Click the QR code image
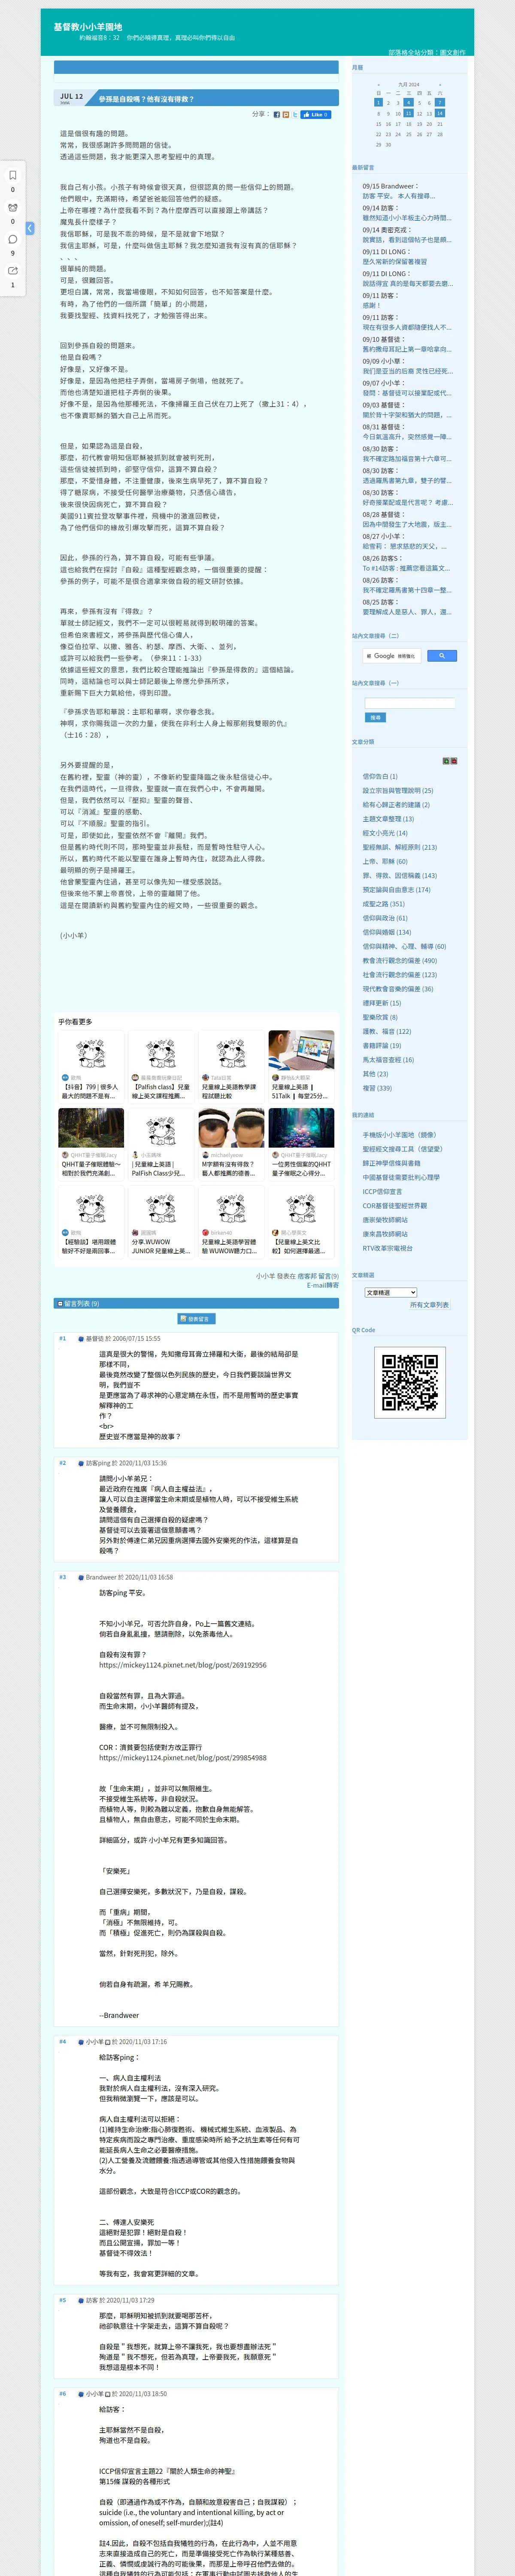This screenshot has width=515, height=2576. pos(410,1382)
